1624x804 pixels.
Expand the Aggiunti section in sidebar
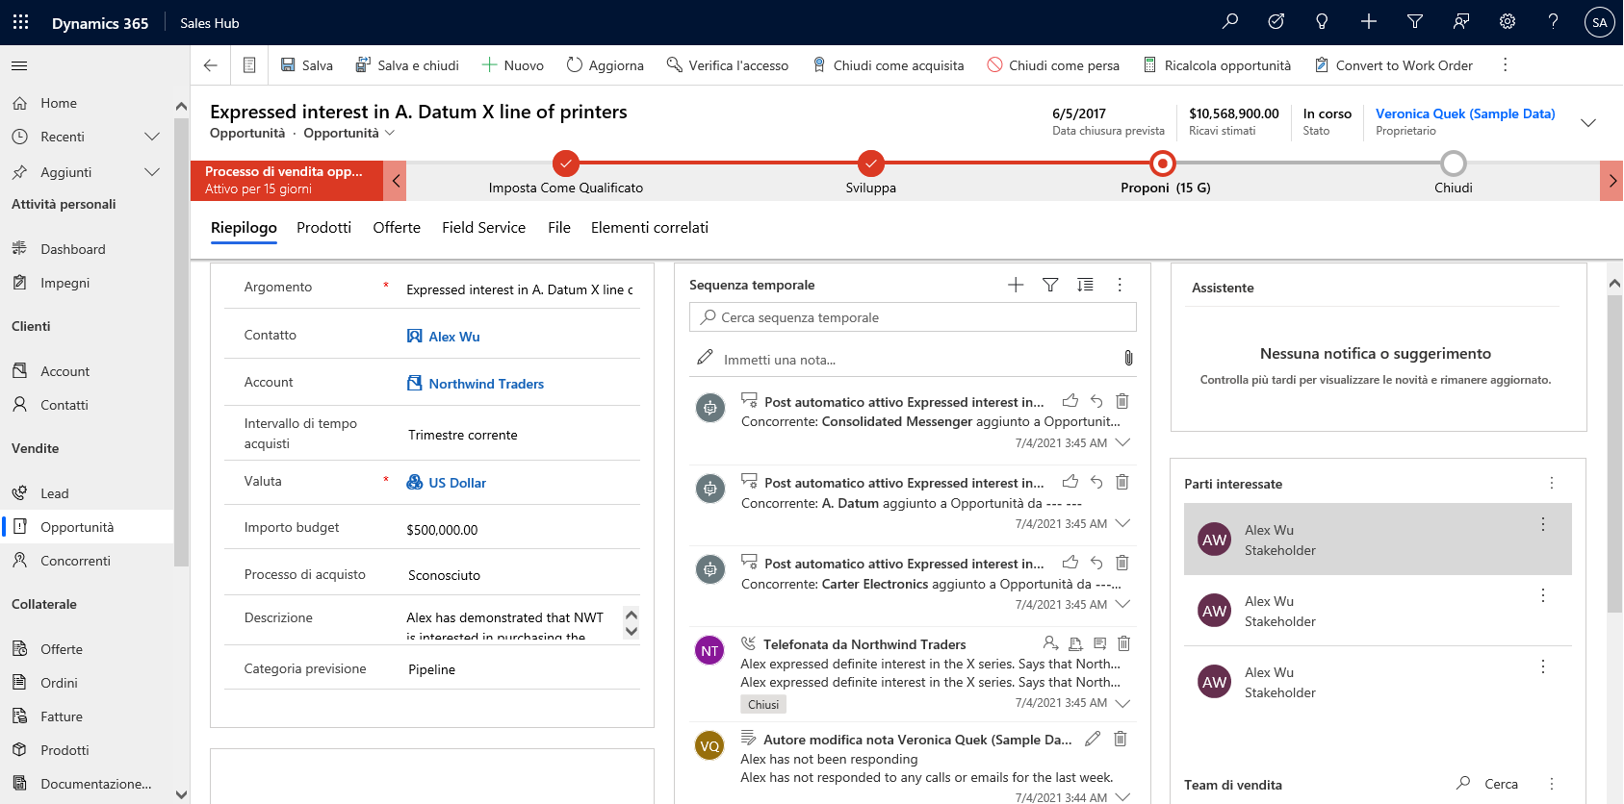(x=151, y=172)
